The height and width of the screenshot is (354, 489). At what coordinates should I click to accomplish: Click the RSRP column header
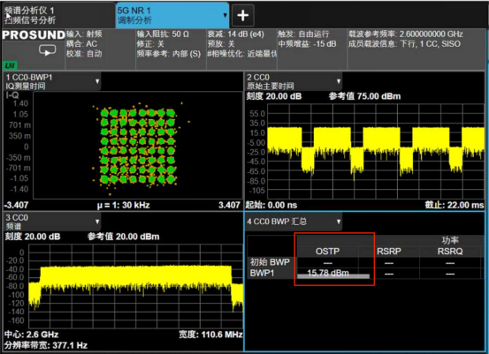tap(388, 251)
